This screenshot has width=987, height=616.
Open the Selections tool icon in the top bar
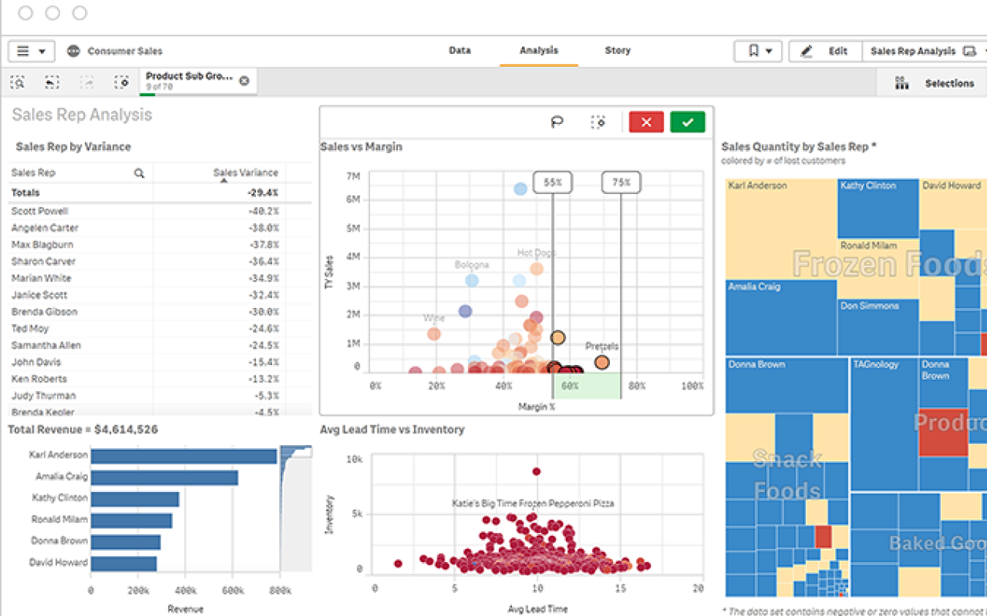tap(901, 82)
